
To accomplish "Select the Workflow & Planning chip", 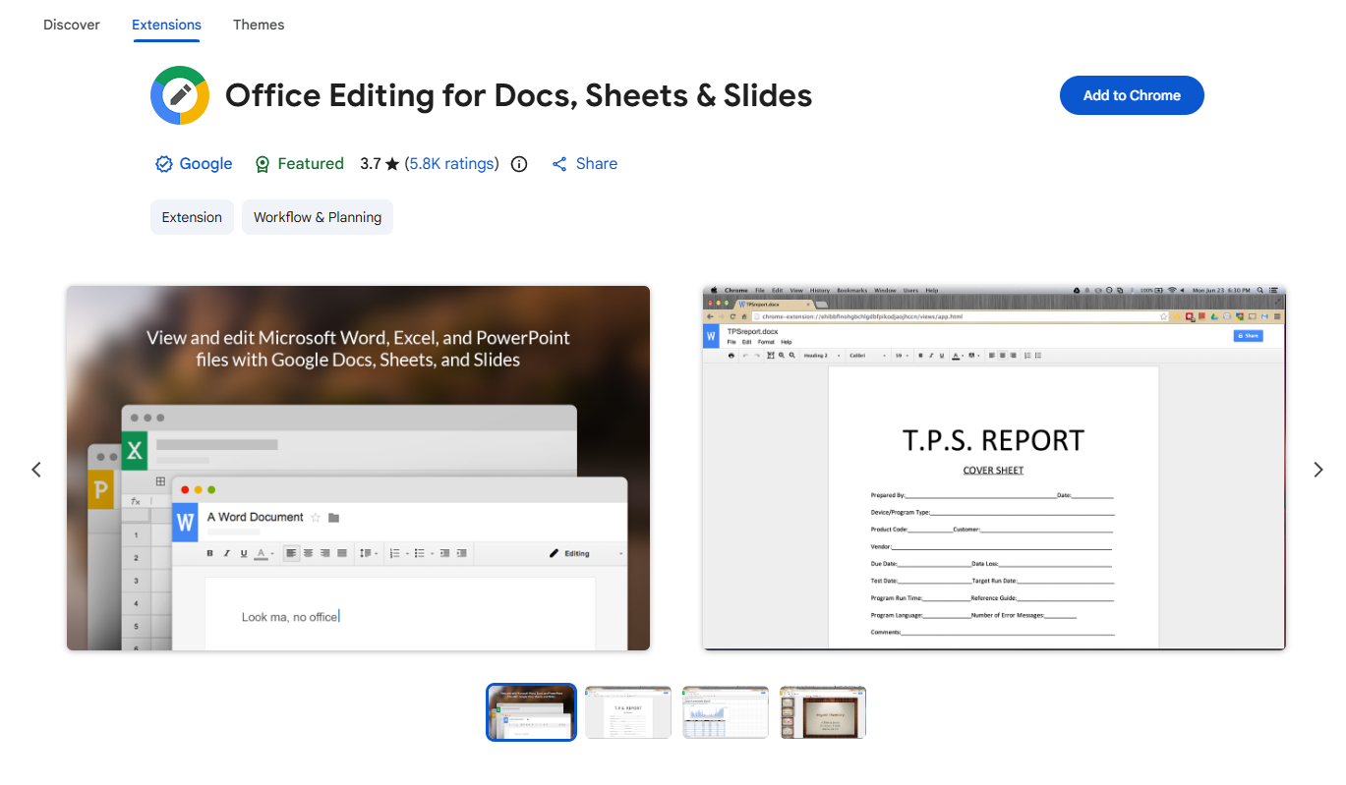I will (318, 217).
